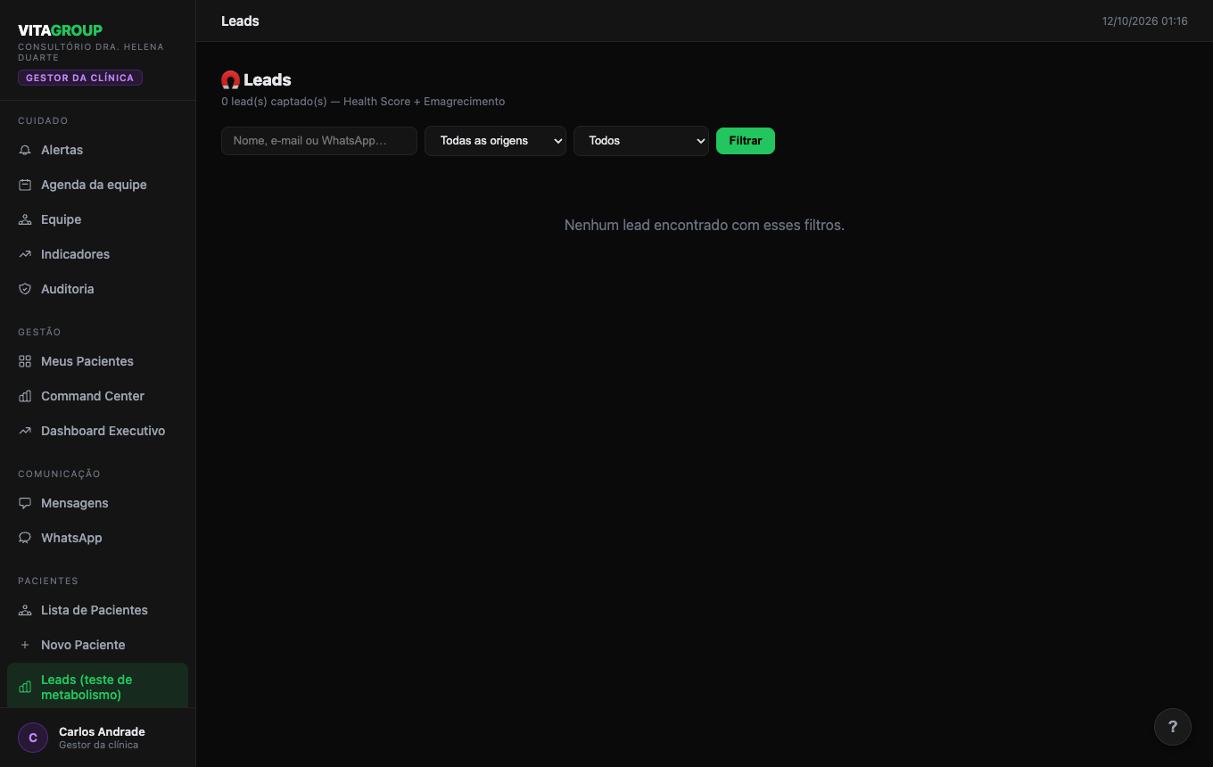Screen dimensions: 1213x767
Task: Click the Gestor da Clínica badge
Action: pos(80,78)
